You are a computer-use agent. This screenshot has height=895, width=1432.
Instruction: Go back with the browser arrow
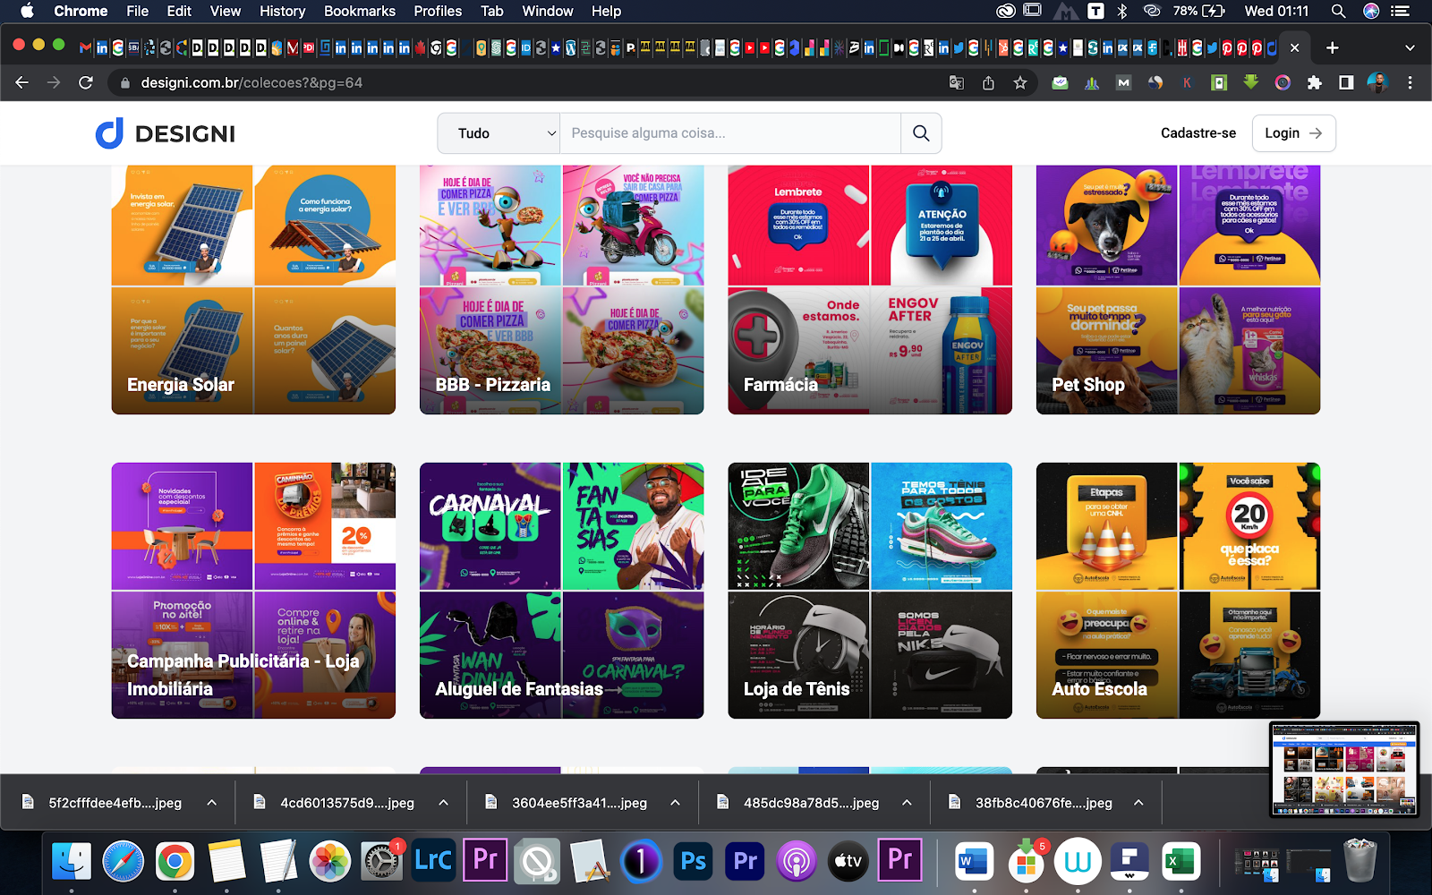pyautogui.click(x=22, y=82)
